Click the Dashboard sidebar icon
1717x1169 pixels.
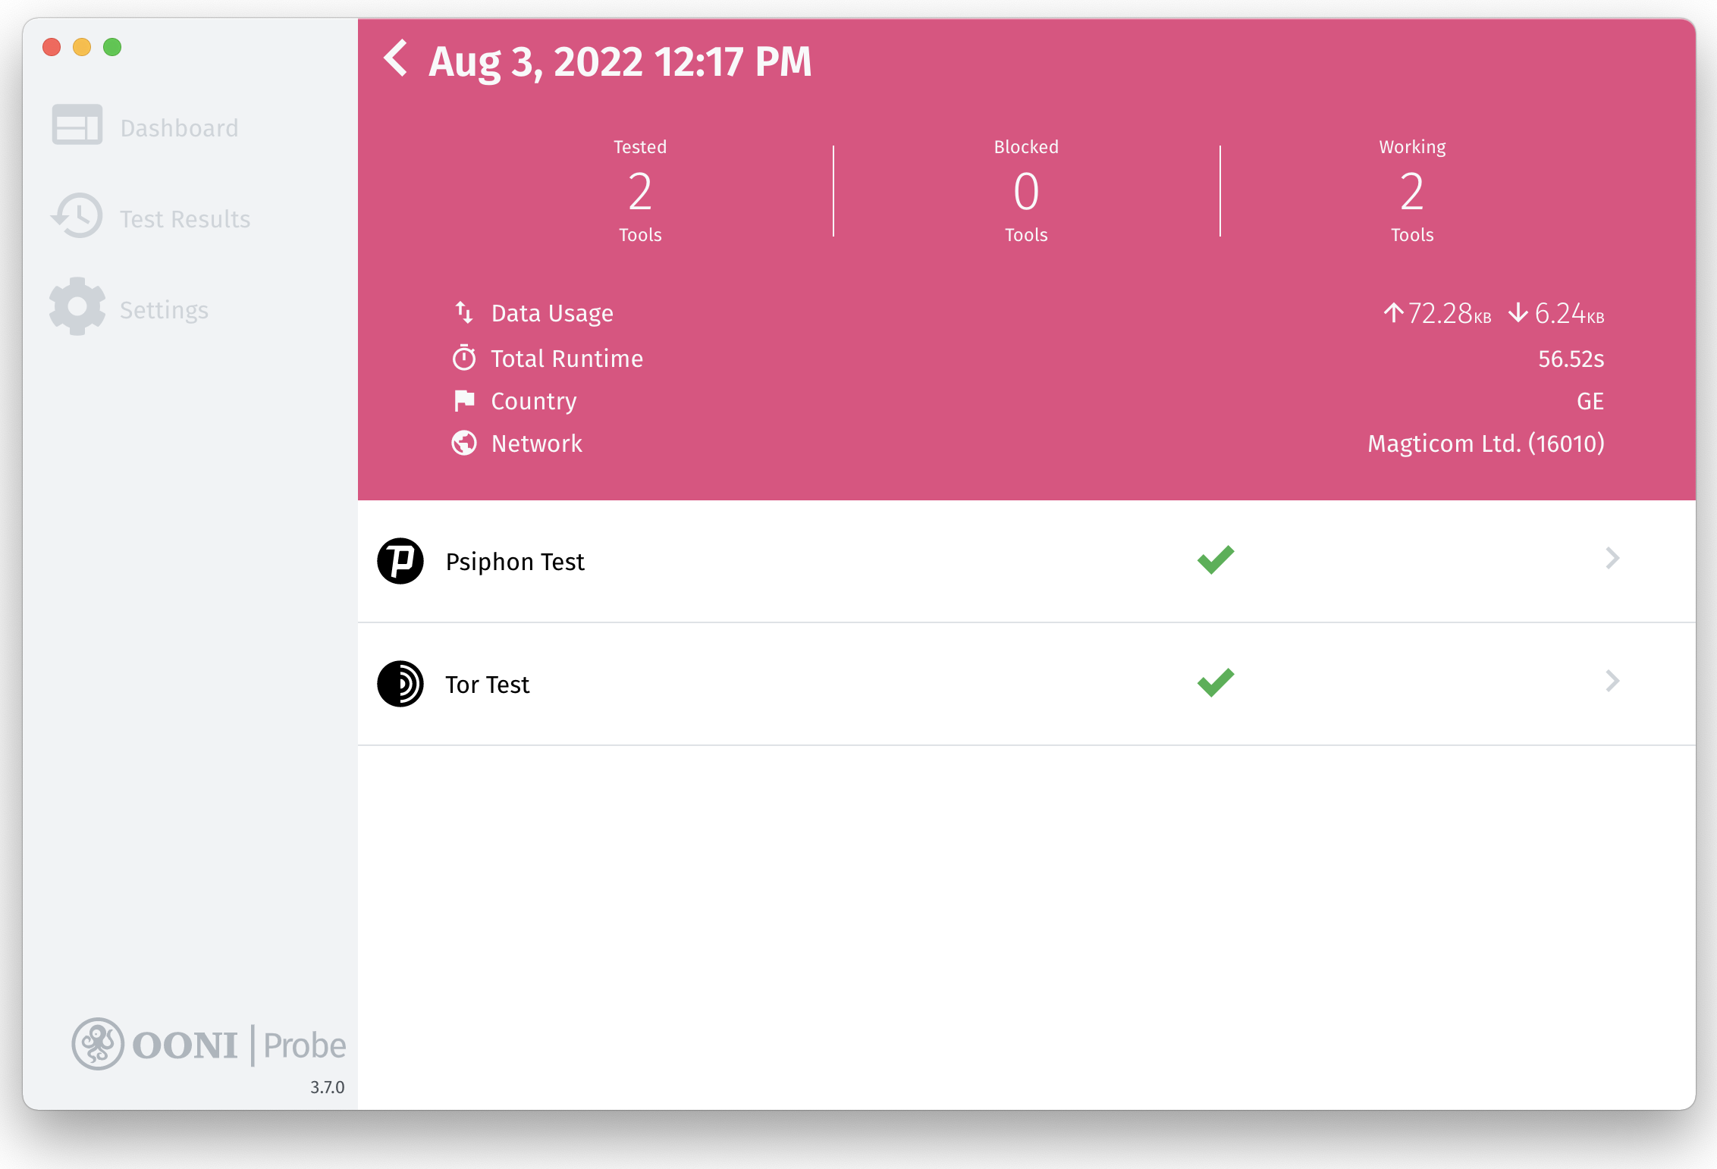pos(77,125)
